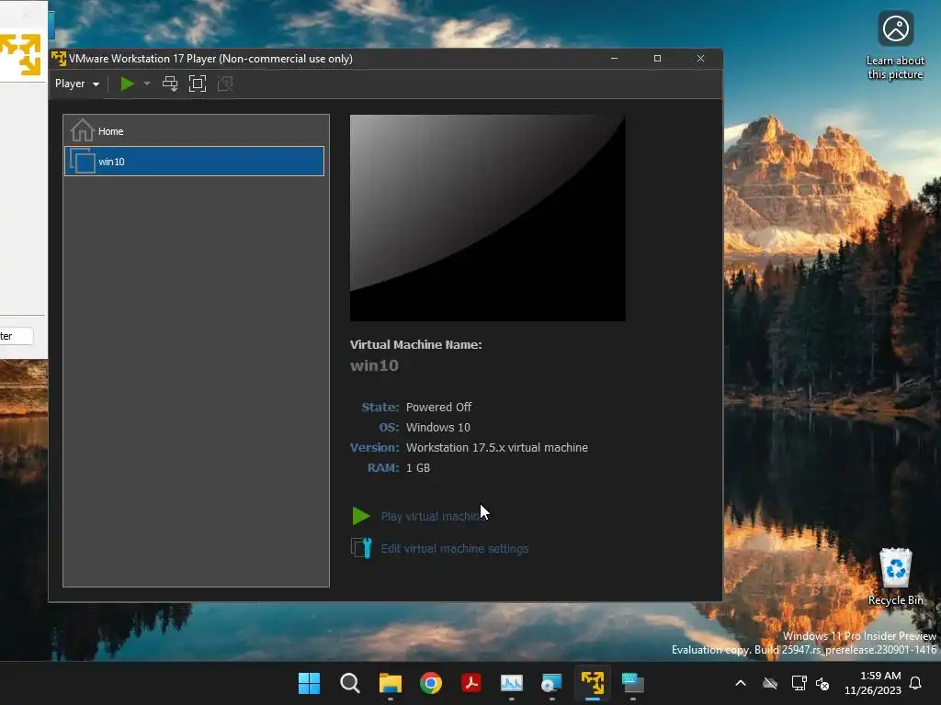The image size is (941, 705).
Task: Click the 'Windows 10' OS value
Action: [x=438, y=428]
